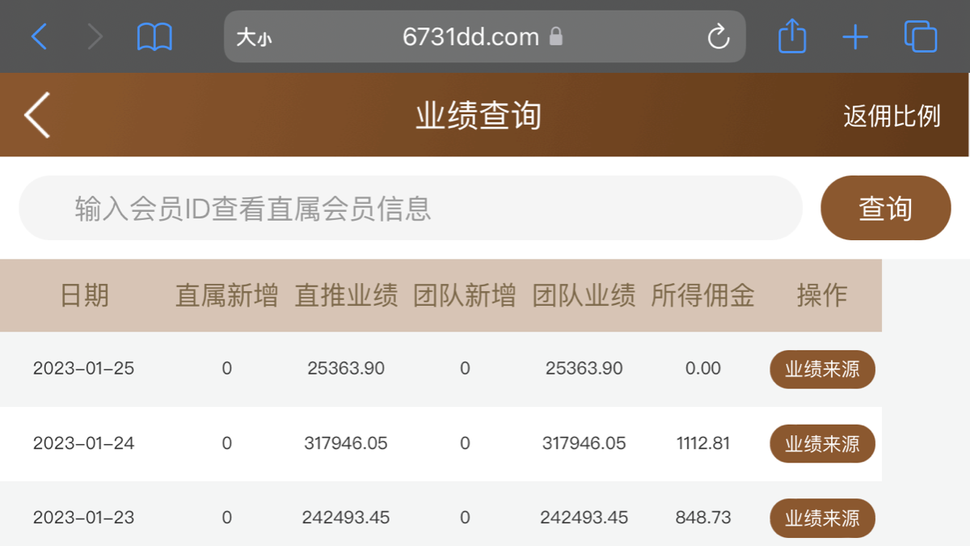Open the Safari Share sheet icon
This screenshot has height=546, width=970.
click(791, 36)
